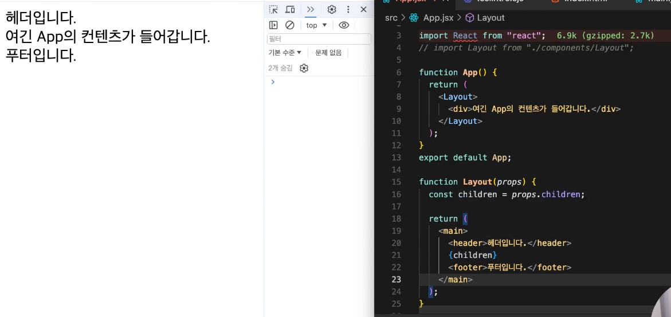671x317 pixels.
Task: Click the div content on line 9
Action: click(534, 109)
